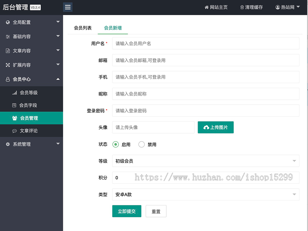Click the 文章内容 menu label
This screenshot has width=308, height=231.
[22, 51]
